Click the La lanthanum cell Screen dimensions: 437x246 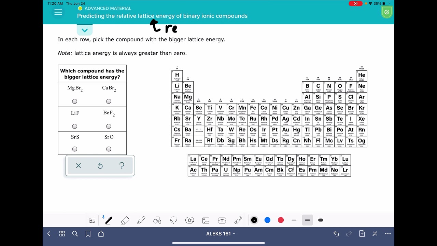[x=193, y=160]
